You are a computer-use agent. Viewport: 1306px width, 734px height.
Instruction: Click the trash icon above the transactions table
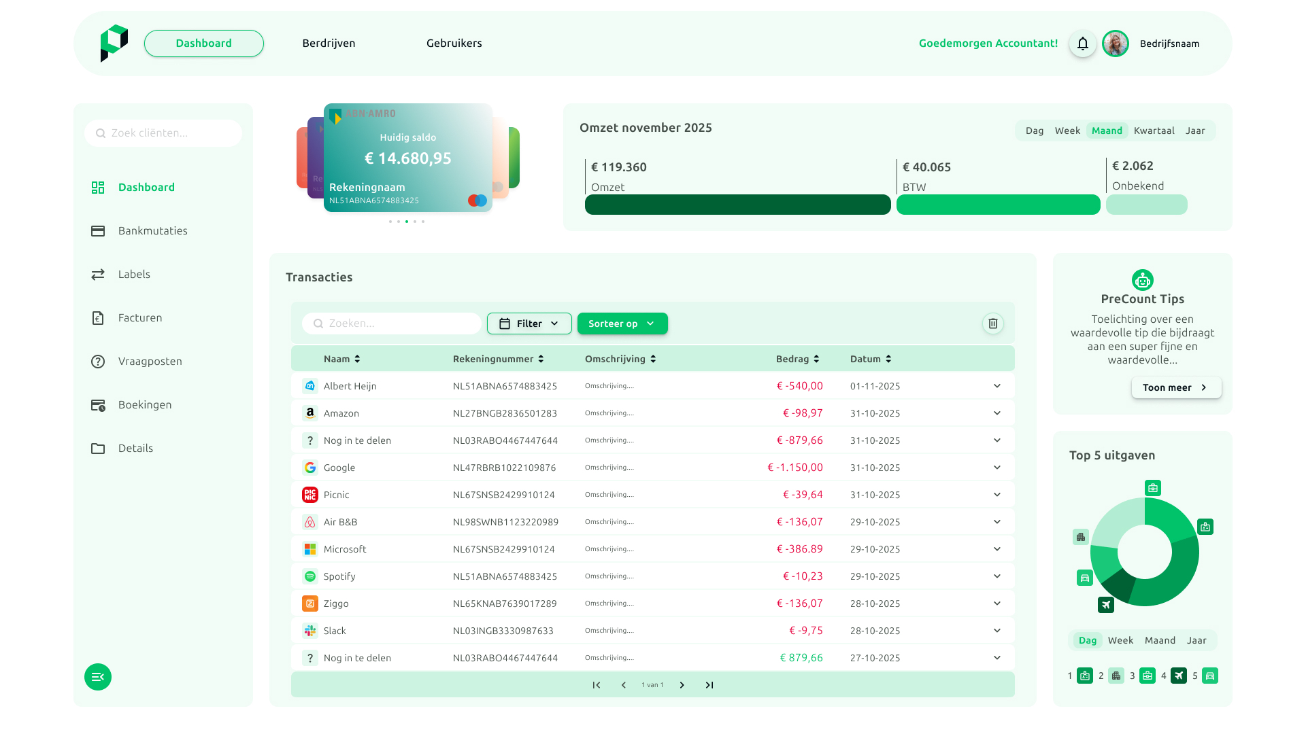click(x=992, y=324)
